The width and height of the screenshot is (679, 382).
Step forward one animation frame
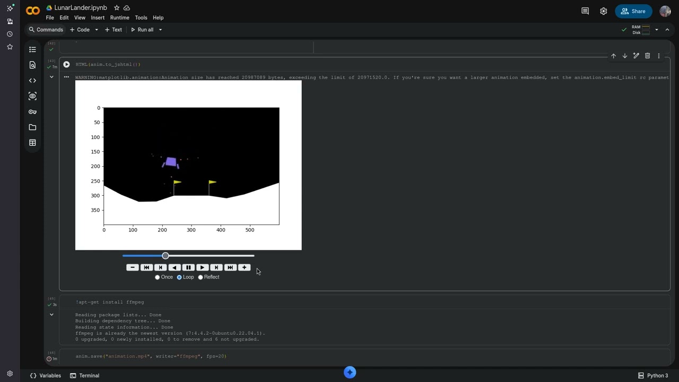point(216,267)
